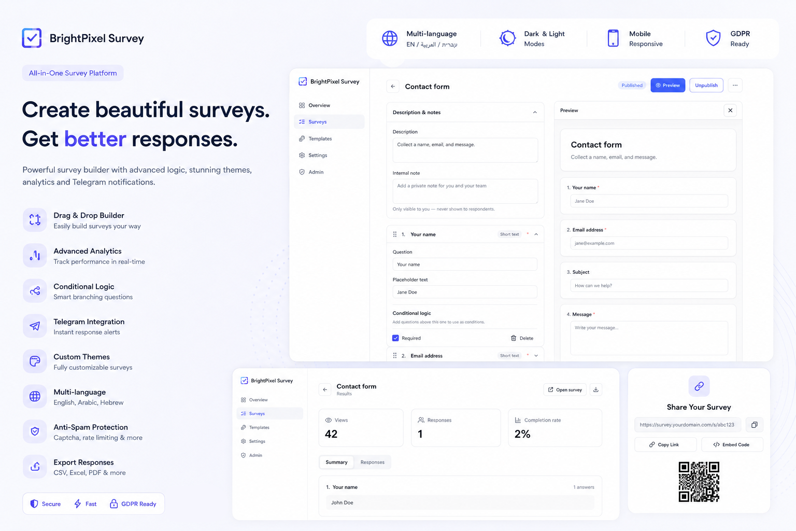
Task: Click the John Doe answer row
Action: click(460, 502)
